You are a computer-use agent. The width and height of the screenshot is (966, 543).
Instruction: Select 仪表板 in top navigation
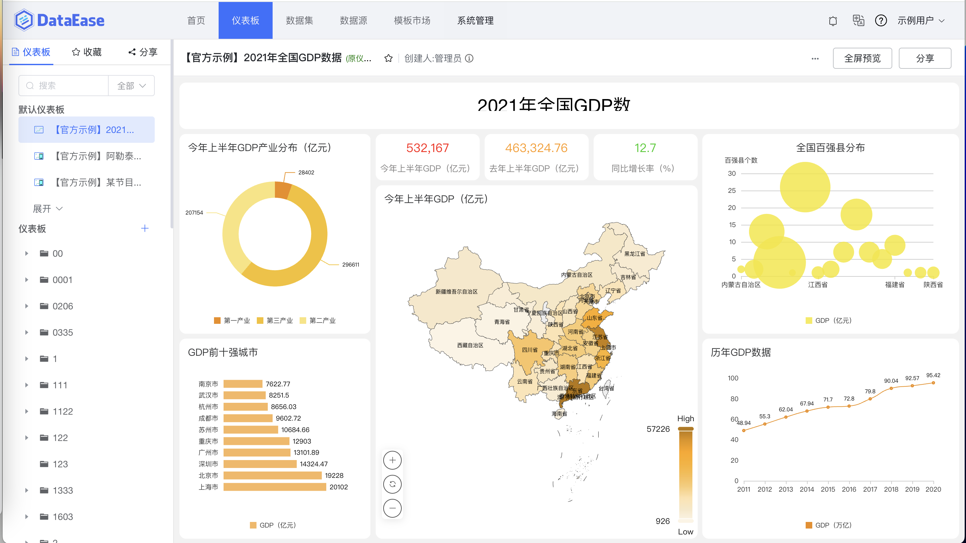246,21
